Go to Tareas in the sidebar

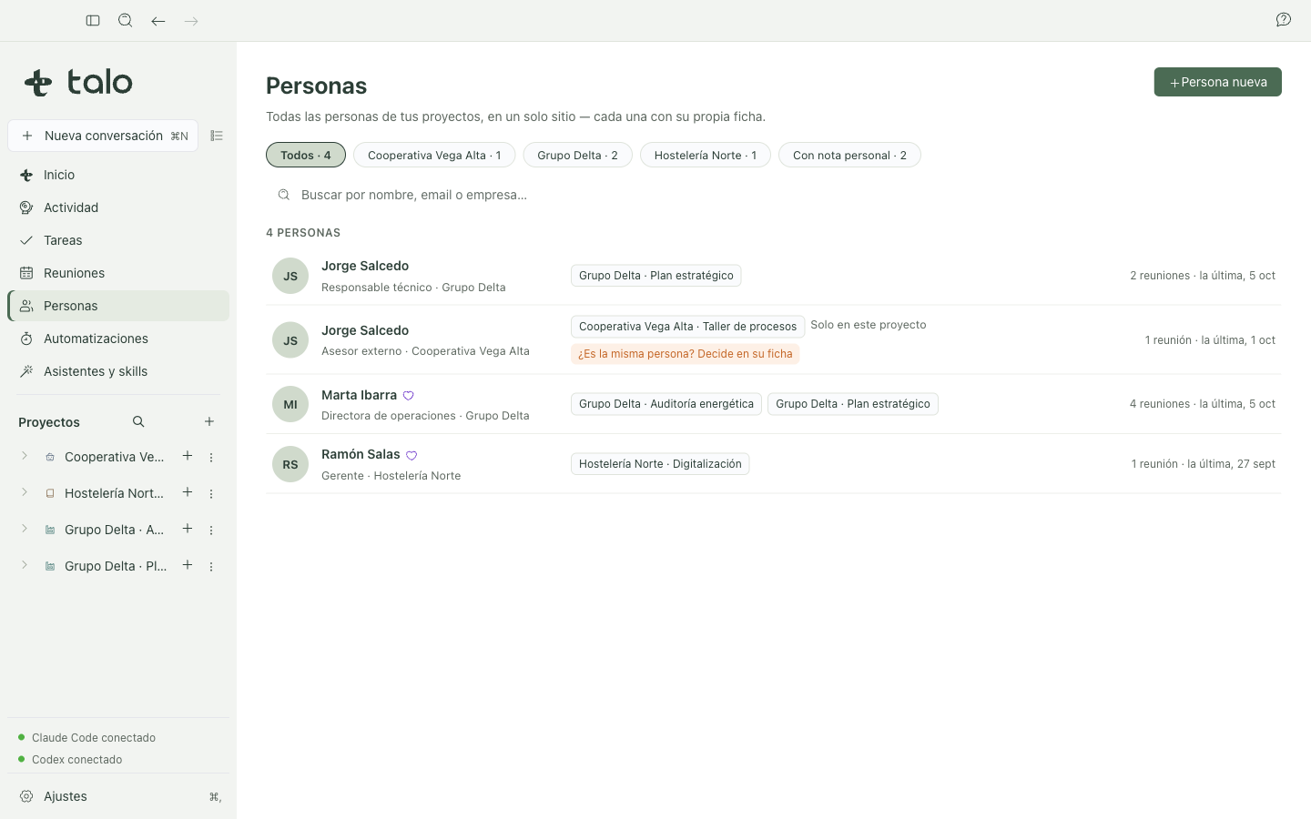(118, 240)
